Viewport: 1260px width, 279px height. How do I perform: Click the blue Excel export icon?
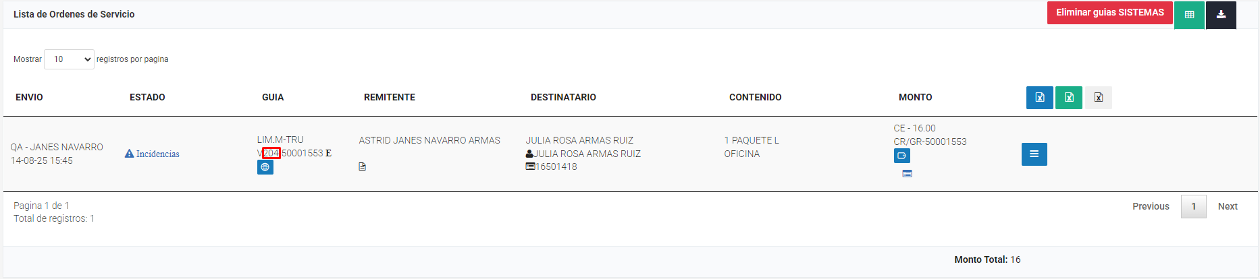[1039, 98]
